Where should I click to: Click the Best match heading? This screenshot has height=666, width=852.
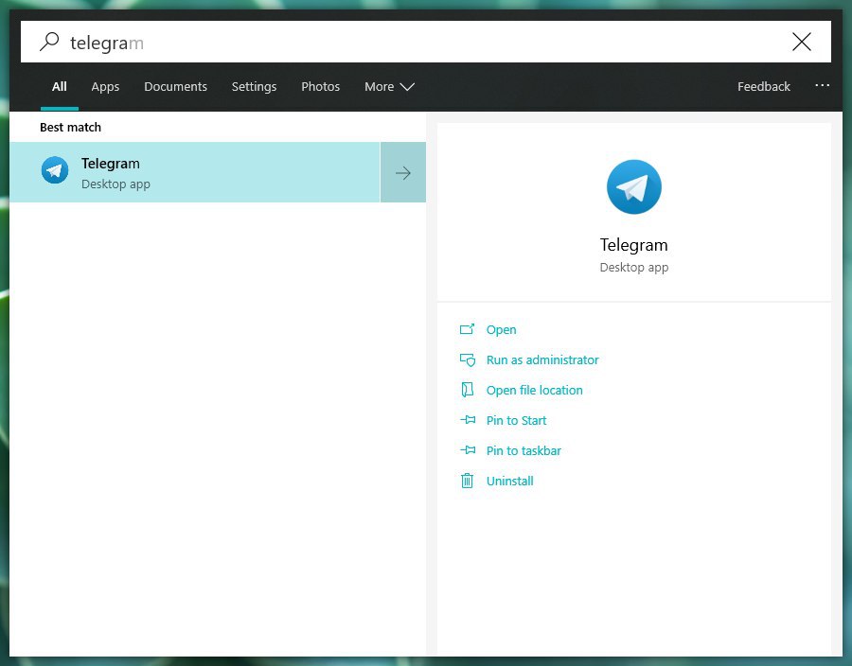coord(70,127)
